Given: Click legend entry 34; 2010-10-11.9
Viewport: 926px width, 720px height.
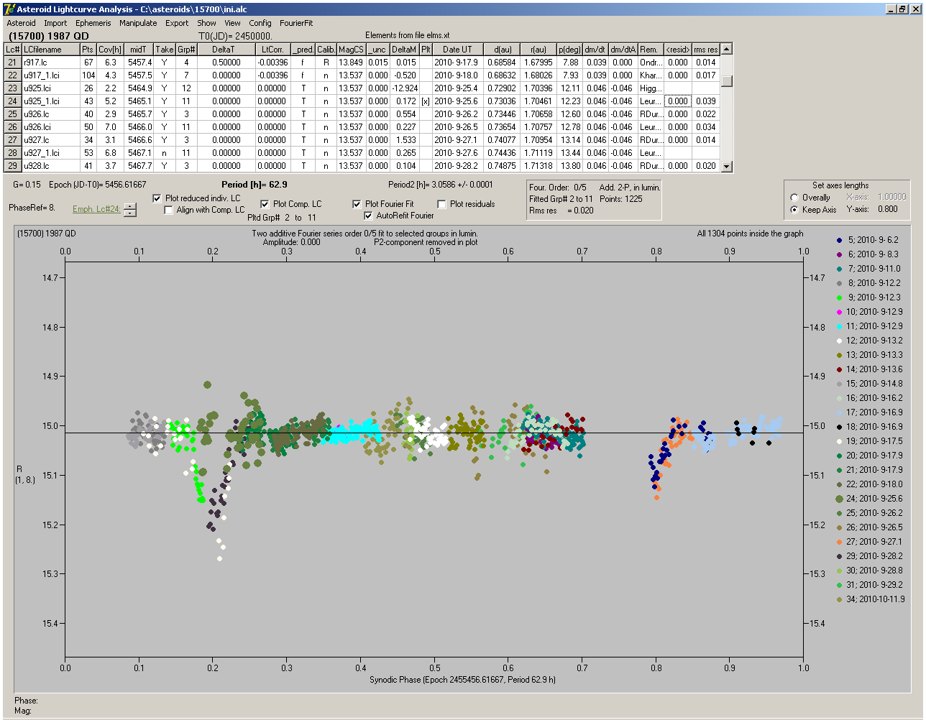Looking at the screenshot, I should pos(870,599).
